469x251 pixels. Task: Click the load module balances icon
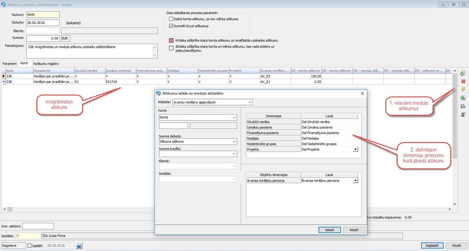click(x=462, y=74)
